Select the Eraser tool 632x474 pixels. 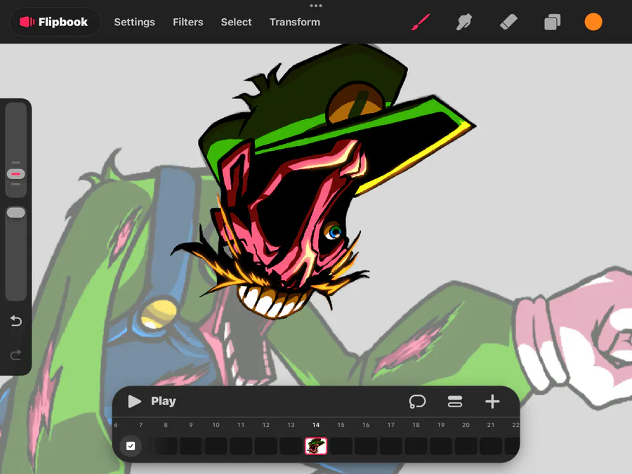(508, 22)
